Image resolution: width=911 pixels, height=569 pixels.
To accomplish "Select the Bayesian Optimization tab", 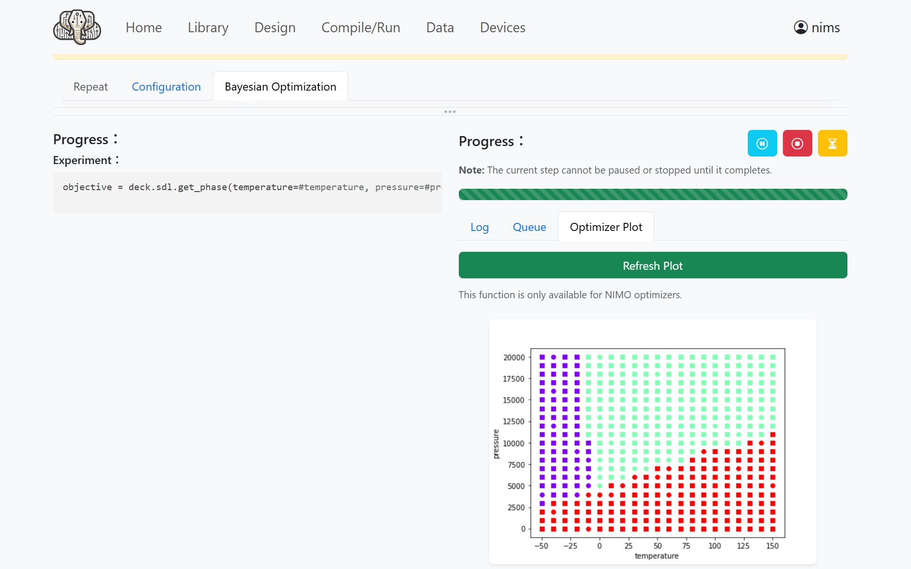I will tap(280, 87).
